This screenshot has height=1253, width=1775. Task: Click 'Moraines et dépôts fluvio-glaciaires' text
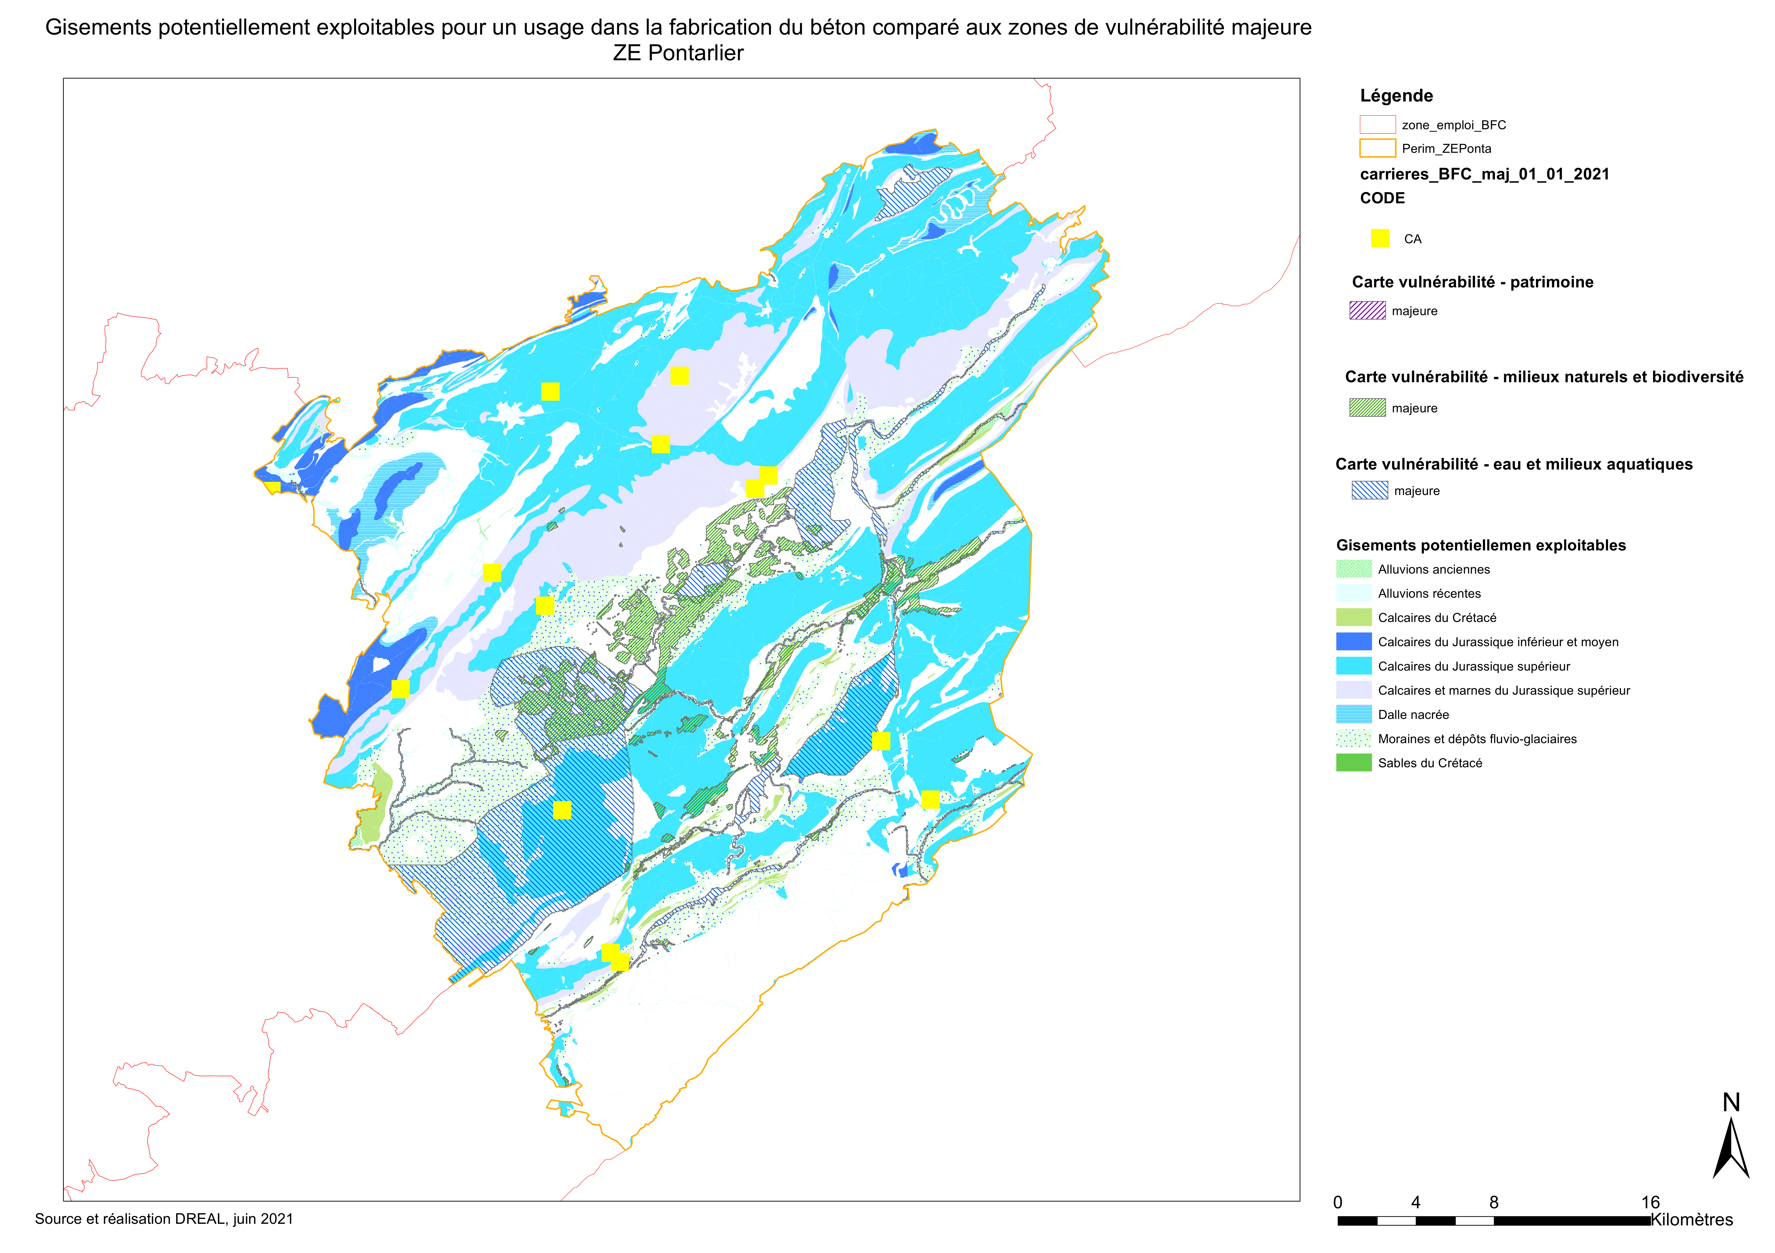pos(1477,739)
